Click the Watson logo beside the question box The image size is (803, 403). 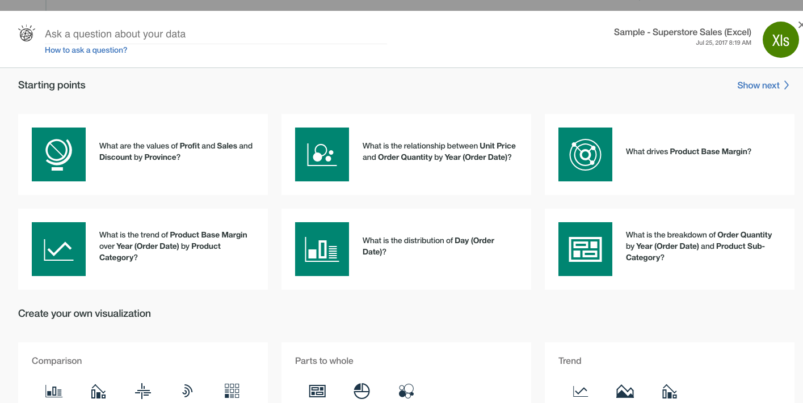(x=27, y=34)
